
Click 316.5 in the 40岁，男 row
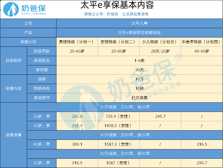pyautogui.click(x=202, y=144)
